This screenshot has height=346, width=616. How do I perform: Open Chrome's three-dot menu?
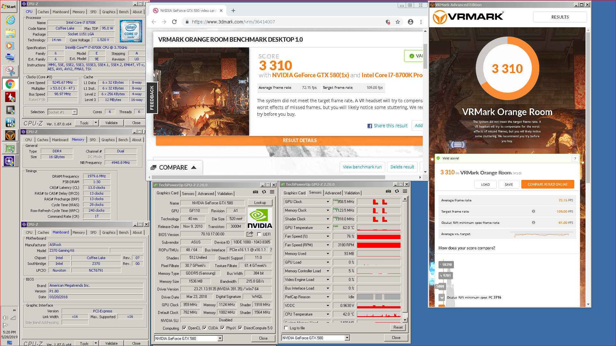(x=421, y=22)
